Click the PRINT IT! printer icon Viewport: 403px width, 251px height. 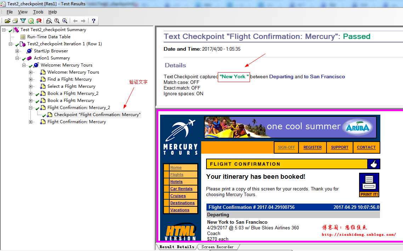pyautogui.click(x=369, y=185)
